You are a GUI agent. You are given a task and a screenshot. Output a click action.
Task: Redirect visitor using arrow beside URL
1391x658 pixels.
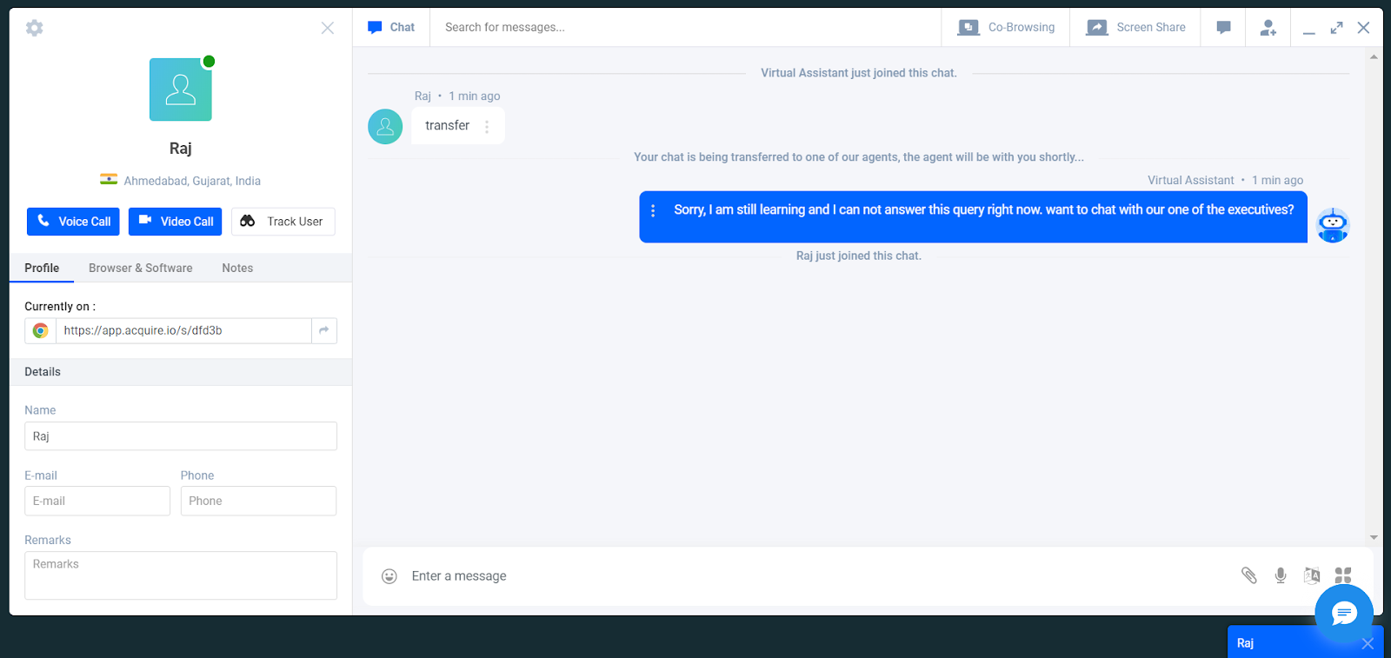pos(324,330)
